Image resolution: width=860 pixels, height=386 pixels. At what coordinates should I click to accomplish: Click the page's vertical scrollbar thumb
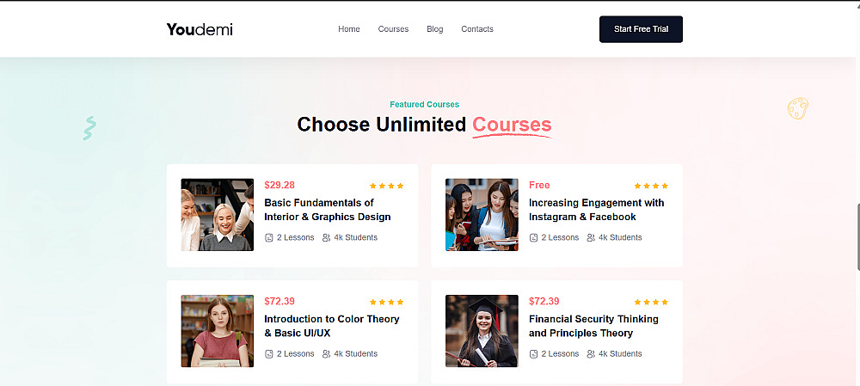pos(856,236)
